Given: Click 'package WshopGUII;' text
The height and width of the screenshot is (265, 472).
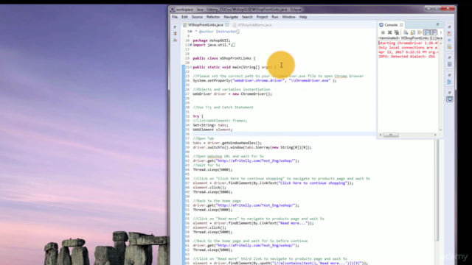Looking at the screenshot, I should tap(212, 40).
